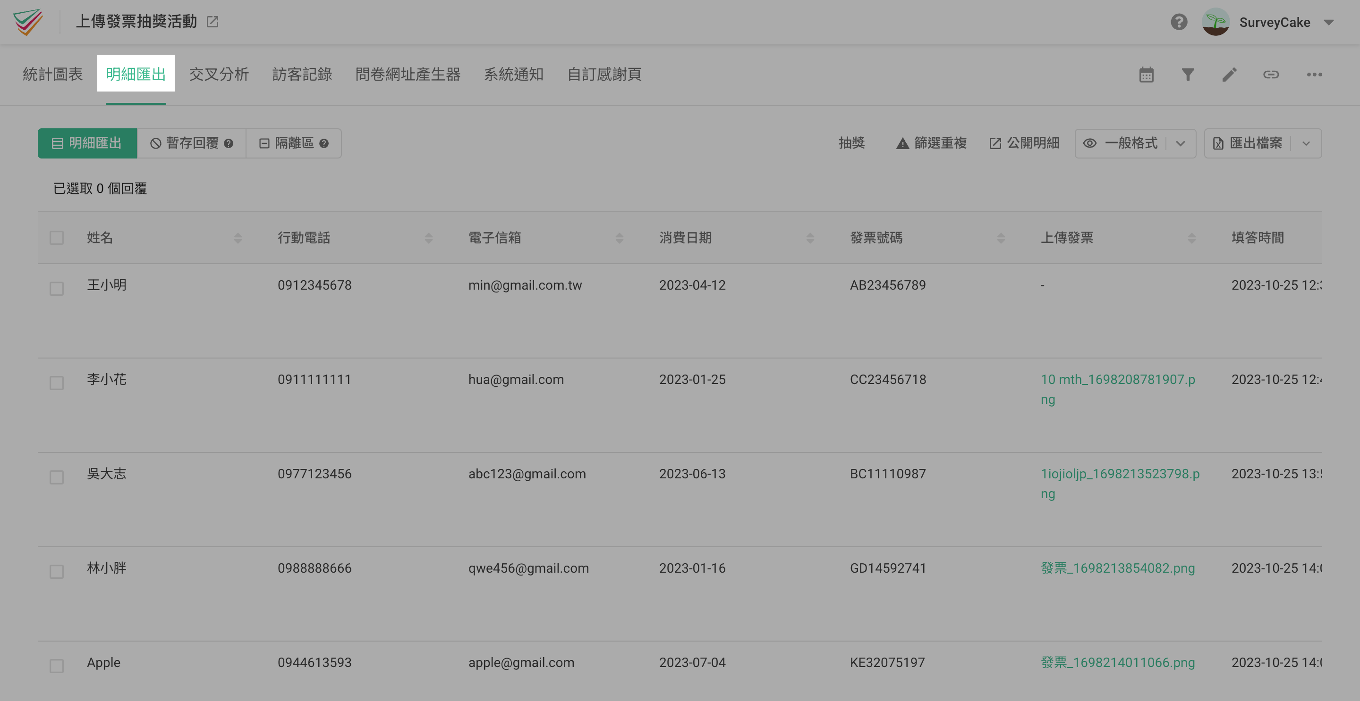Click the 上傳發票抽獎活動 survey title
The width and height of the screenshot is (1360, 701).
(x=137, y=22)
